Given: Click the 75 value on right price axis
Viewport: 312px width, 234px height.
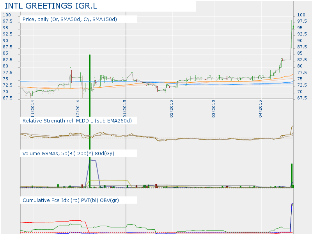Looking at the screenshot, I should point(300,79).
